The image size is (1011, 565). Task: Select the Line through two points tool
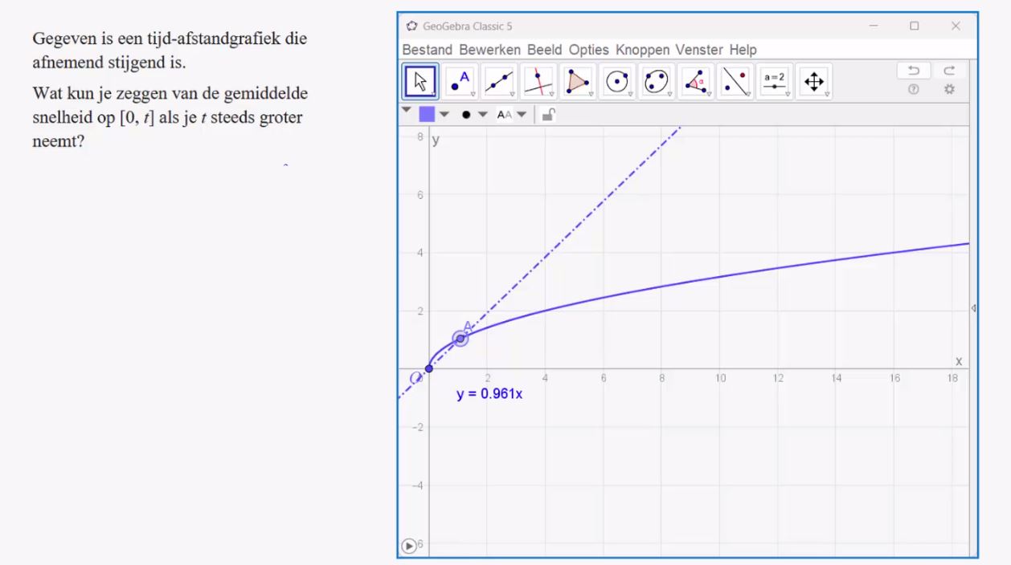point(500,82)
